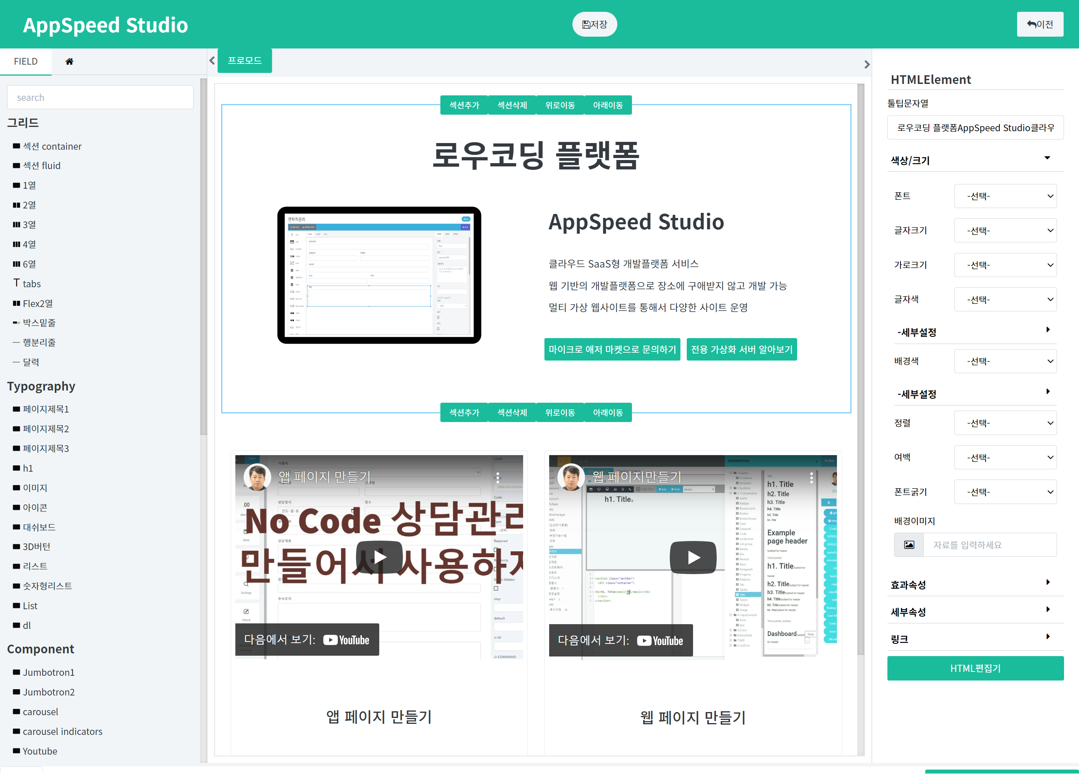
Task: Expand right panel with chevron arrow
Action: pos(867,64)
